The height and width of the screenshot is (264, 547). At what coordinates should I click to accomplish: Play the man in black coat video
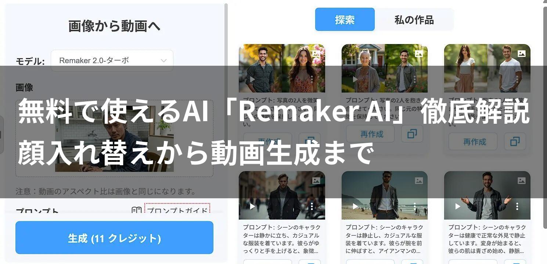pos(252,206)
